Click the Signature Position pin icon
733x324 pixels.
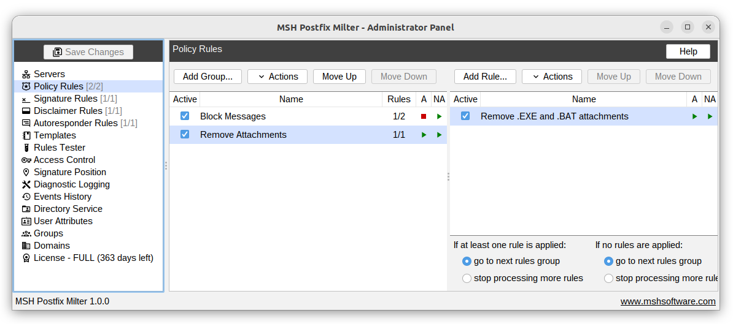[x=26, y=172]
